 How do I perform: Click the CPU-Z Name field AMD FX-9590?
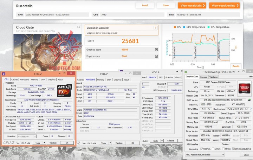(x=36, y=85)
